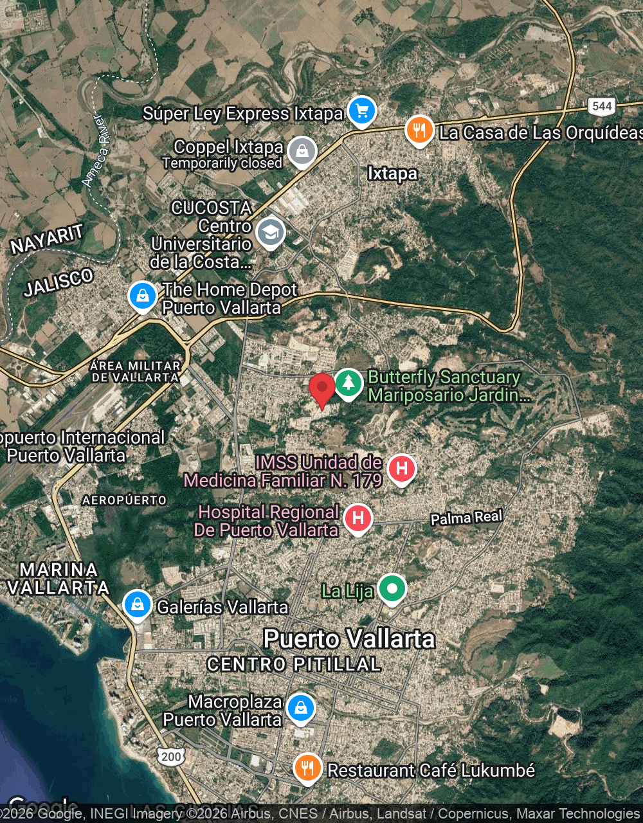Click the CENTRO PITILLAL label
The height and width of the screenshot is (823, 643).
coord(294,665)
